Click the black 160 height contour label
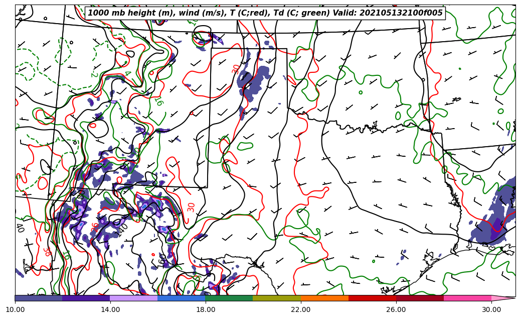This screenshot has width=520, height=318. [x=162, y=260]
